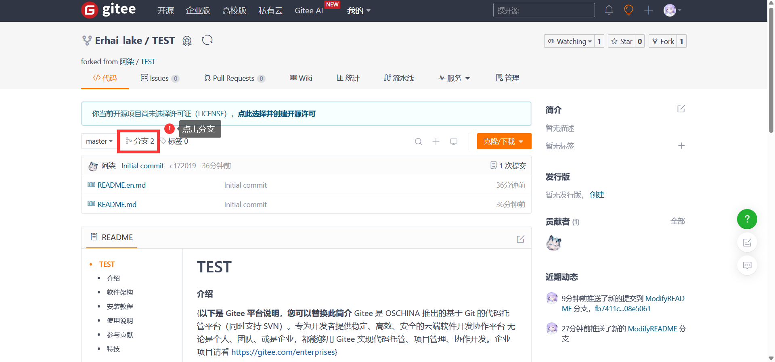This screenshot has height=362, width=775.
Task: Click the orange lightbulb icon in header
Action: [x=628, y=10]
